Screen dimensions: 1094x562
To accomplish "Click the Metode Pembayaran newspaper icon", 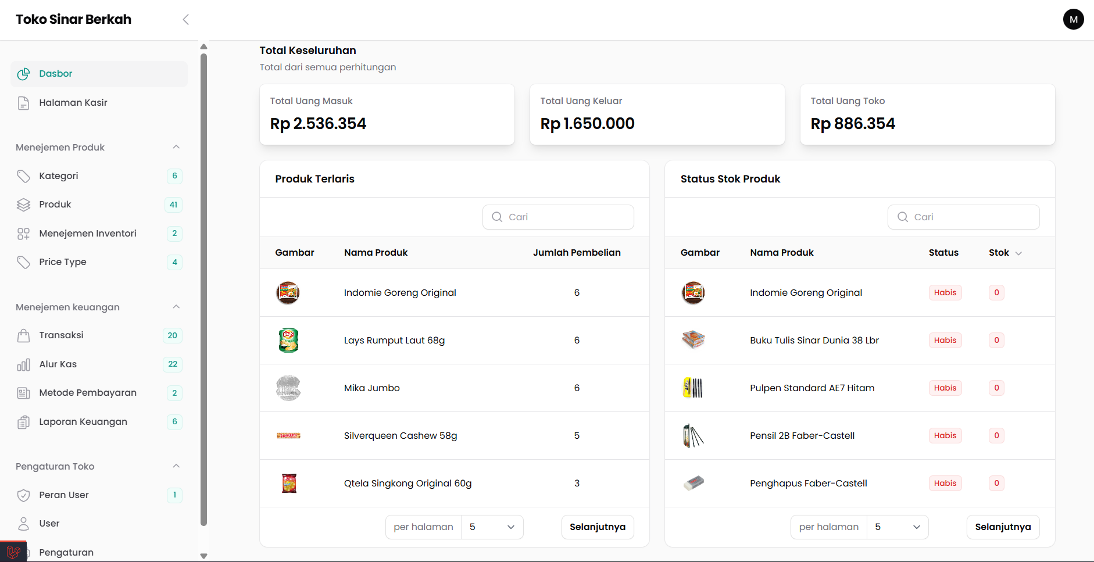I will (23, 393).
